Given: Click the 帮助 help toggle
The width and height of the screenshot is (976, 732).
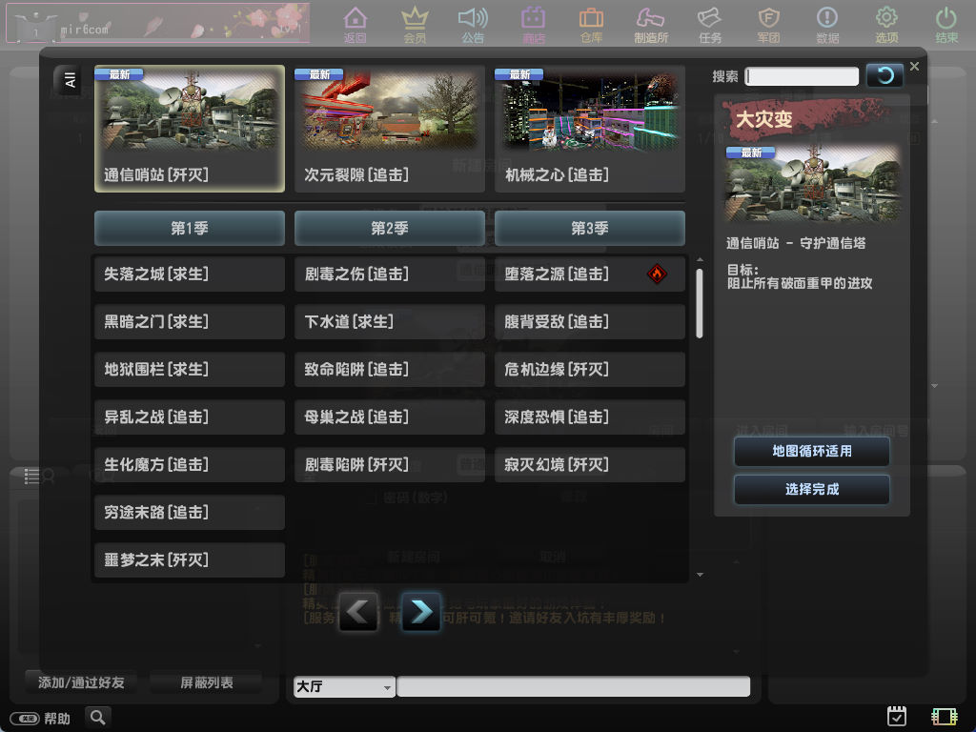Looking at the screenshot, I should tap(40, 719).
